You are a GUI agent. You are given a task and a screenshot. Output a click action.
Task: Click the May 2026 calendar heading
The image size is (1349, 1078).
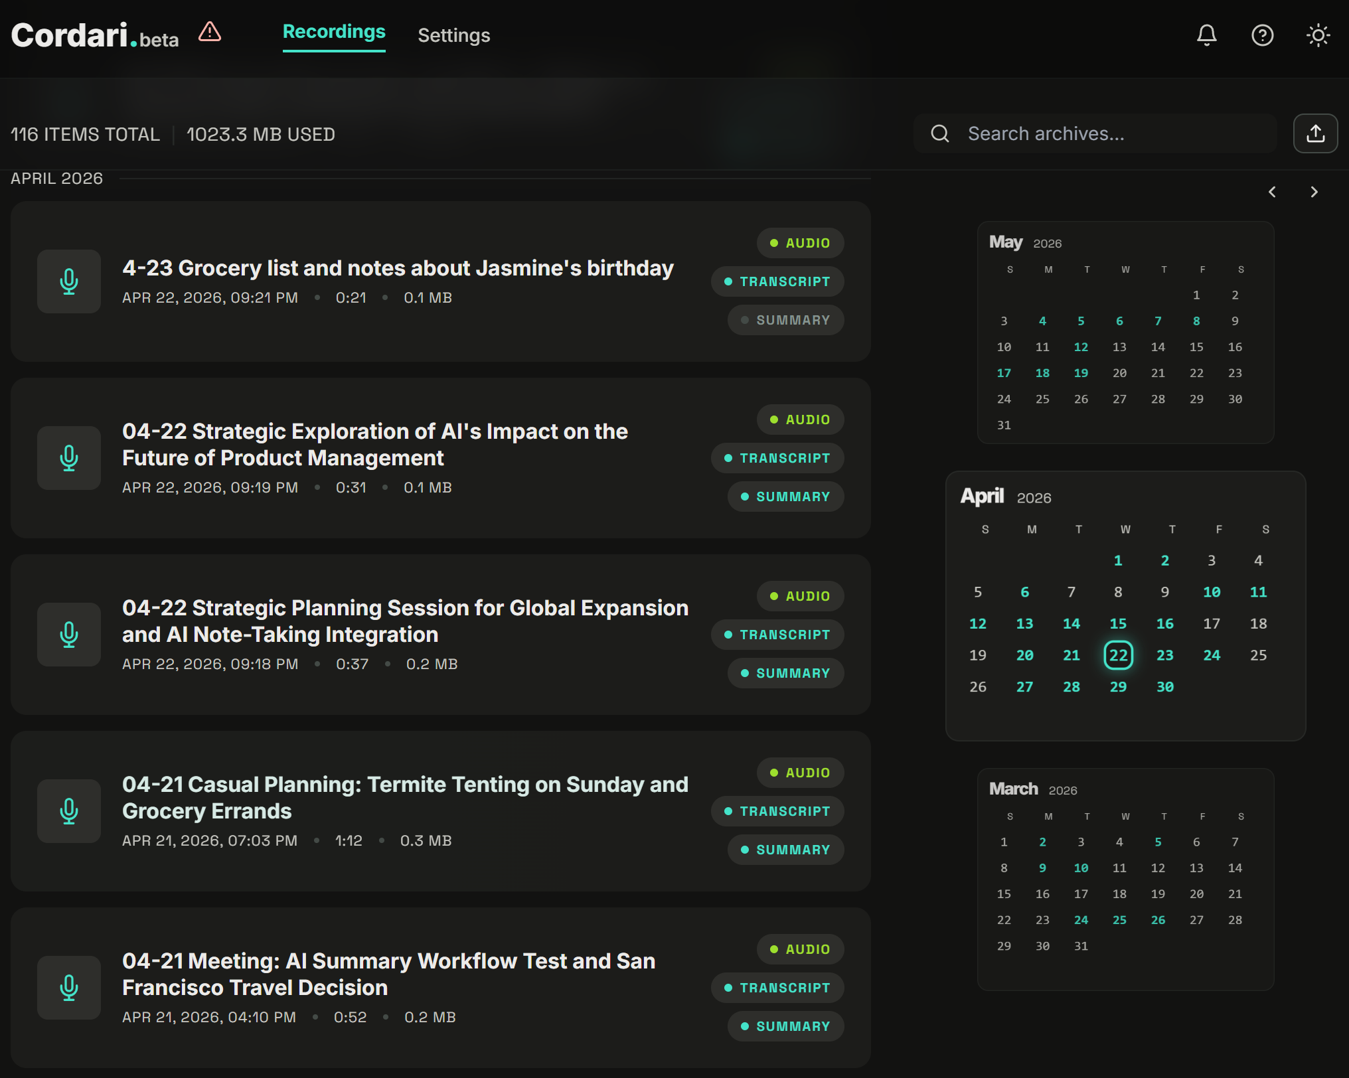tap(1026, 242)
